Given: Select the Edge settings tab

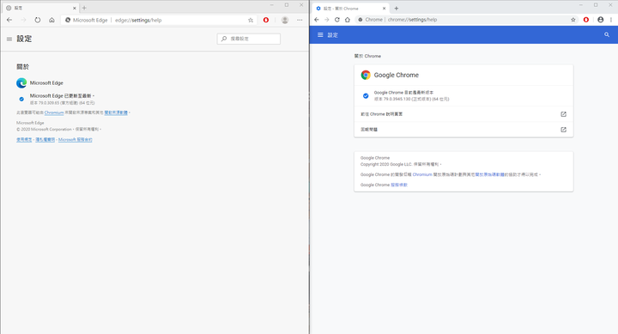Looking at the screenshot, I should [41, 8].
